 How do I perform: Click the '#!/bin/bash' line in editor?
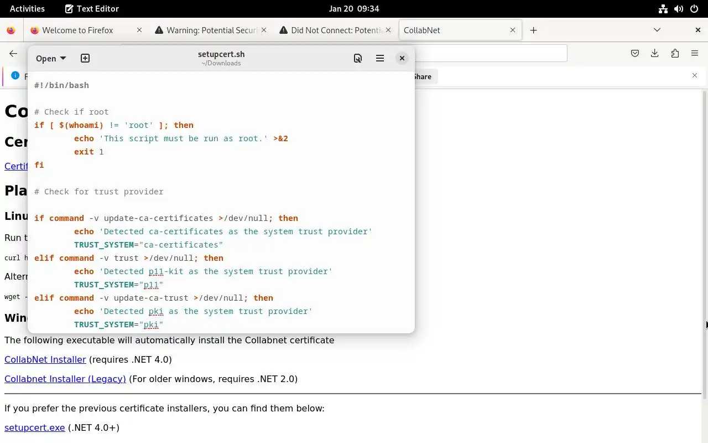coord(61,85)
